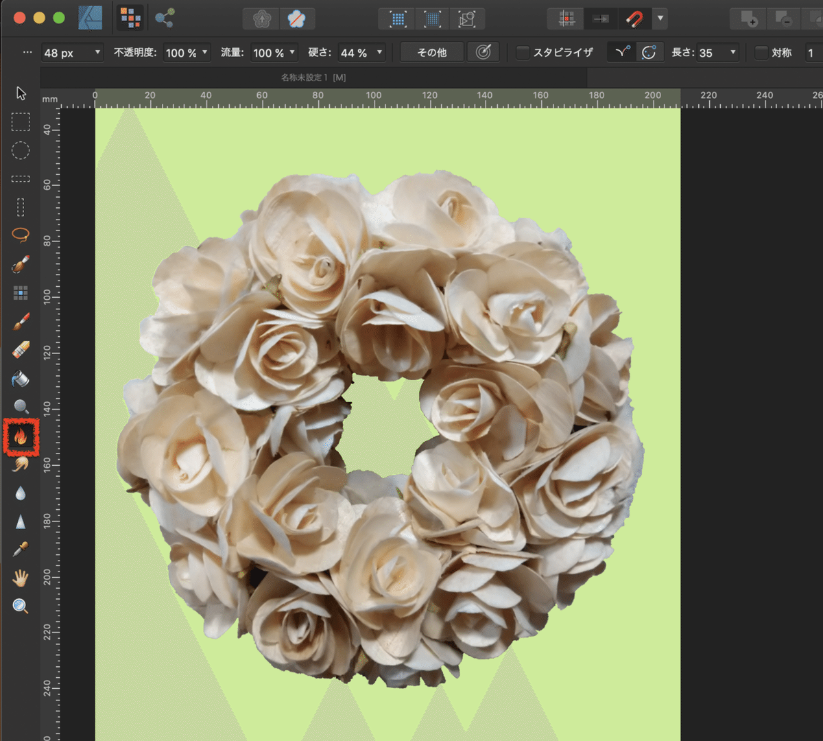Choose the Color Picker eyedropper tool
The image size is (823, 741).
pos(21,550)
